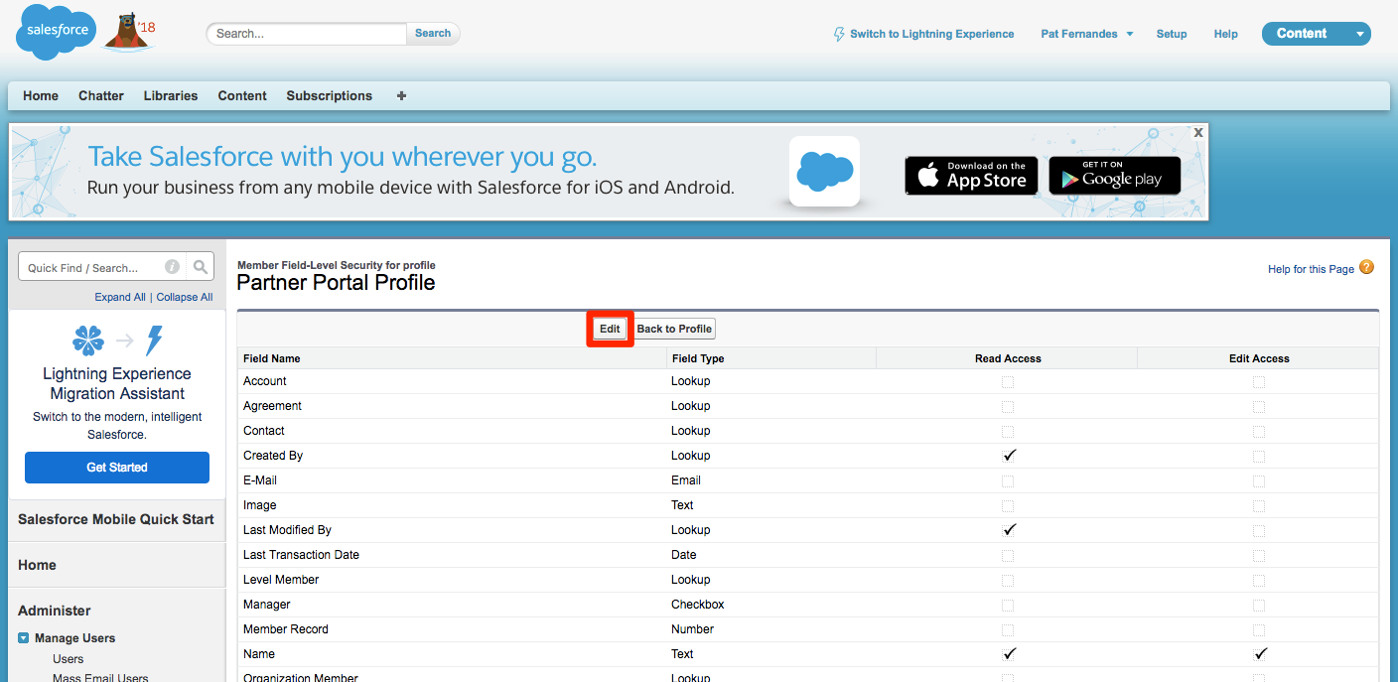
Task: Click the plus icon to add tabs
Action: pyautogui.click(x=401, y=96)
